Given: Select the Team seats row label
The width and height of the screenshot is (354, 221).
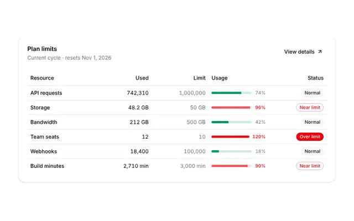Looking at the screenshot, I should (x=45, y=137).
